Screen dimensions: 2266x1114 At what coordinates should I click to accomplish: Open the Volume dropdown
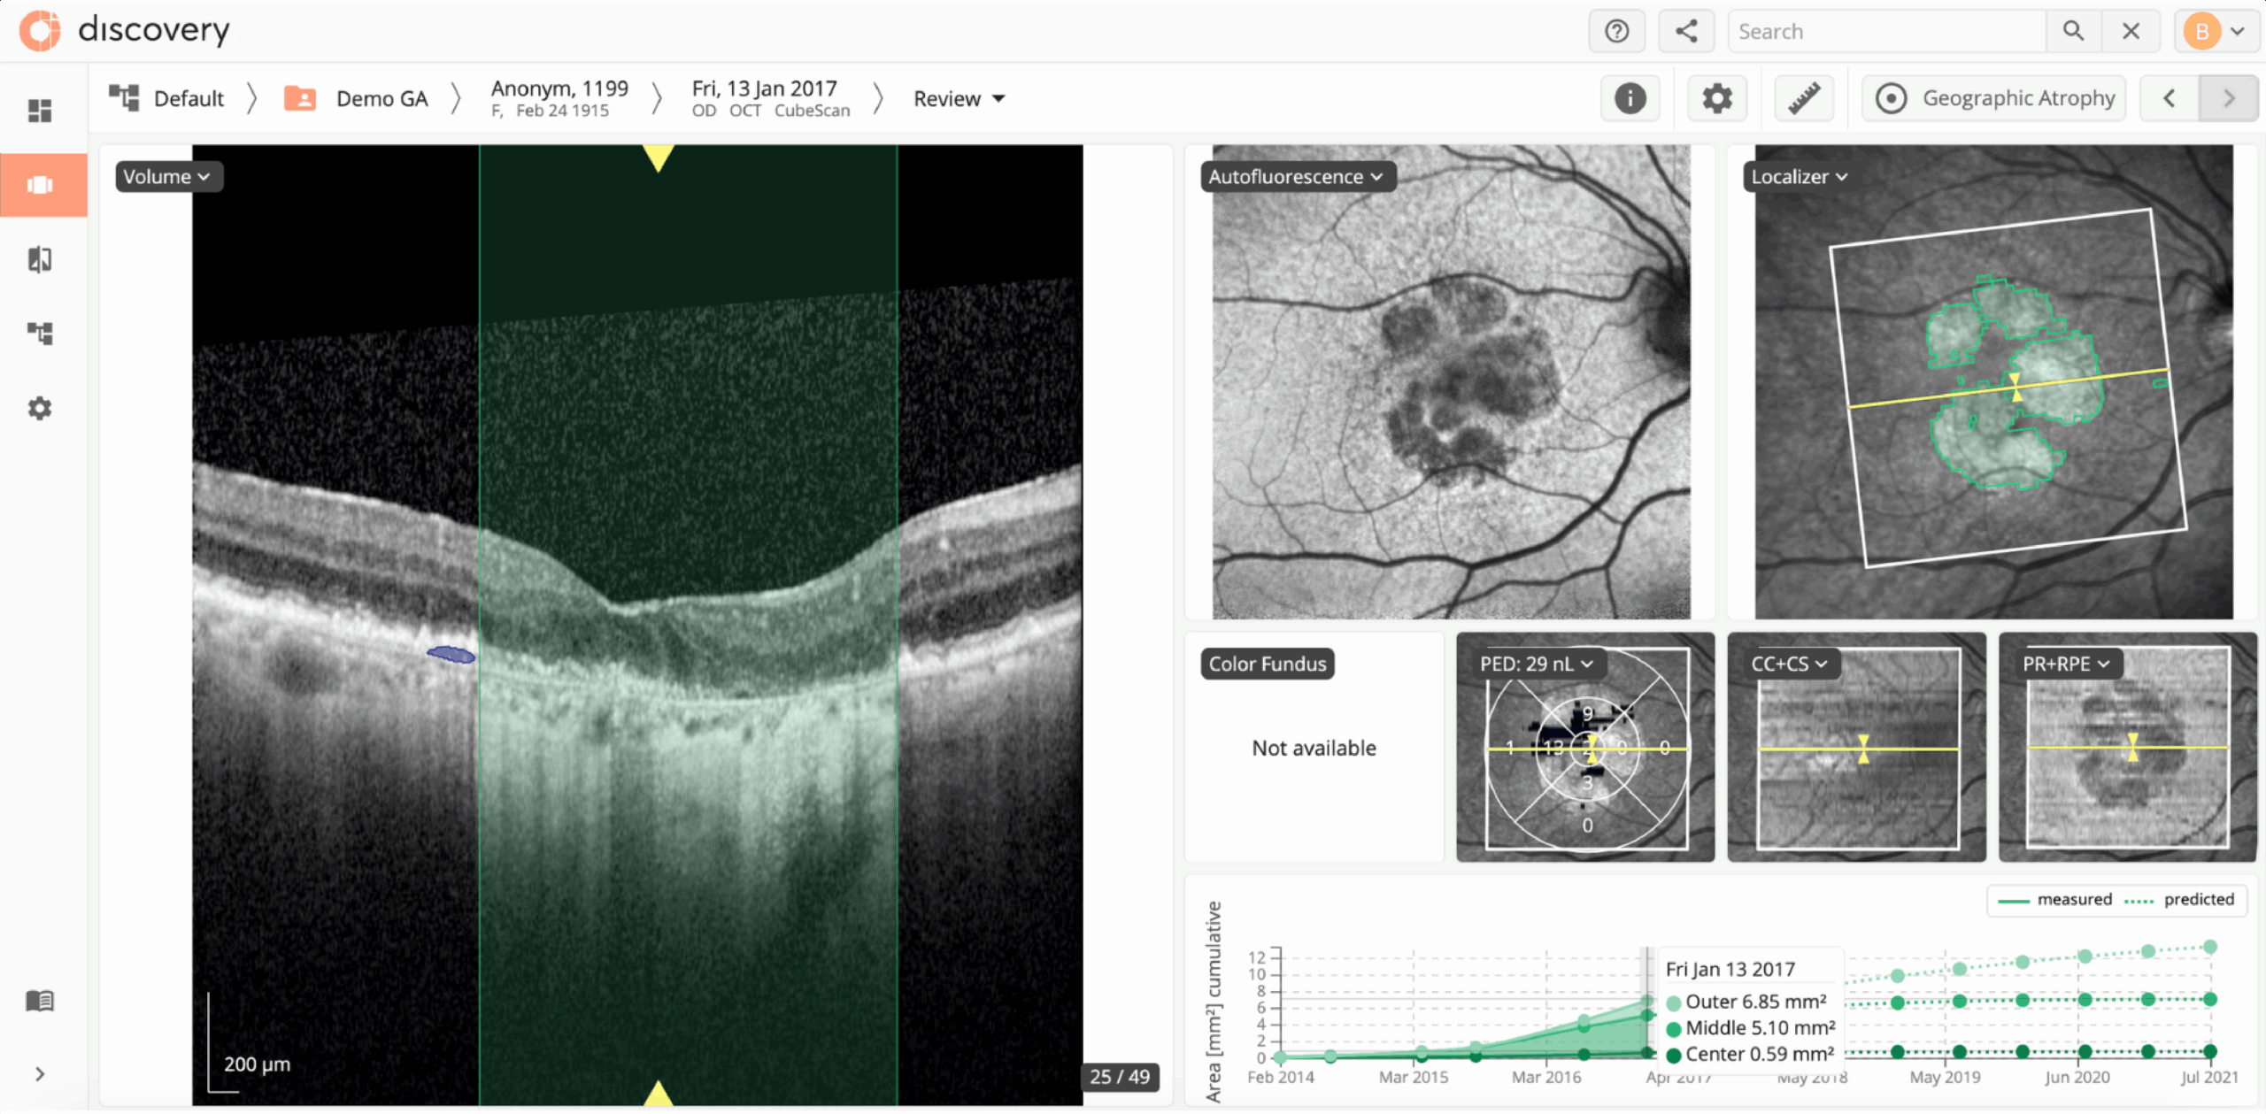tap(167, 177)
